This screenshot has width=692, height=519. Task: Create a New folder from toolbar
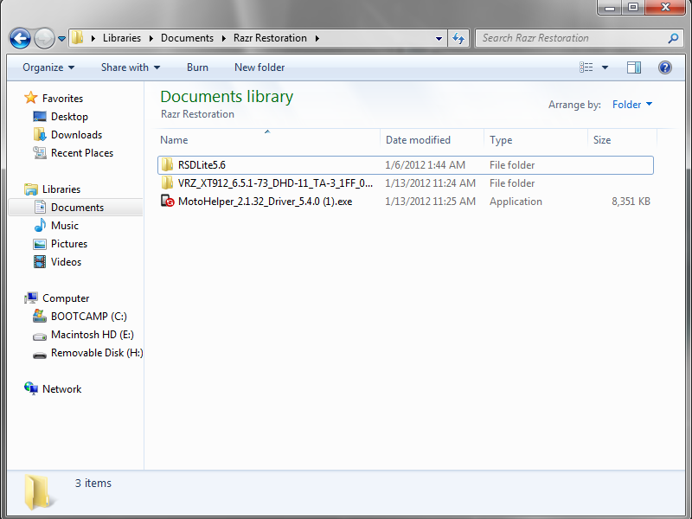coord(259,67)
